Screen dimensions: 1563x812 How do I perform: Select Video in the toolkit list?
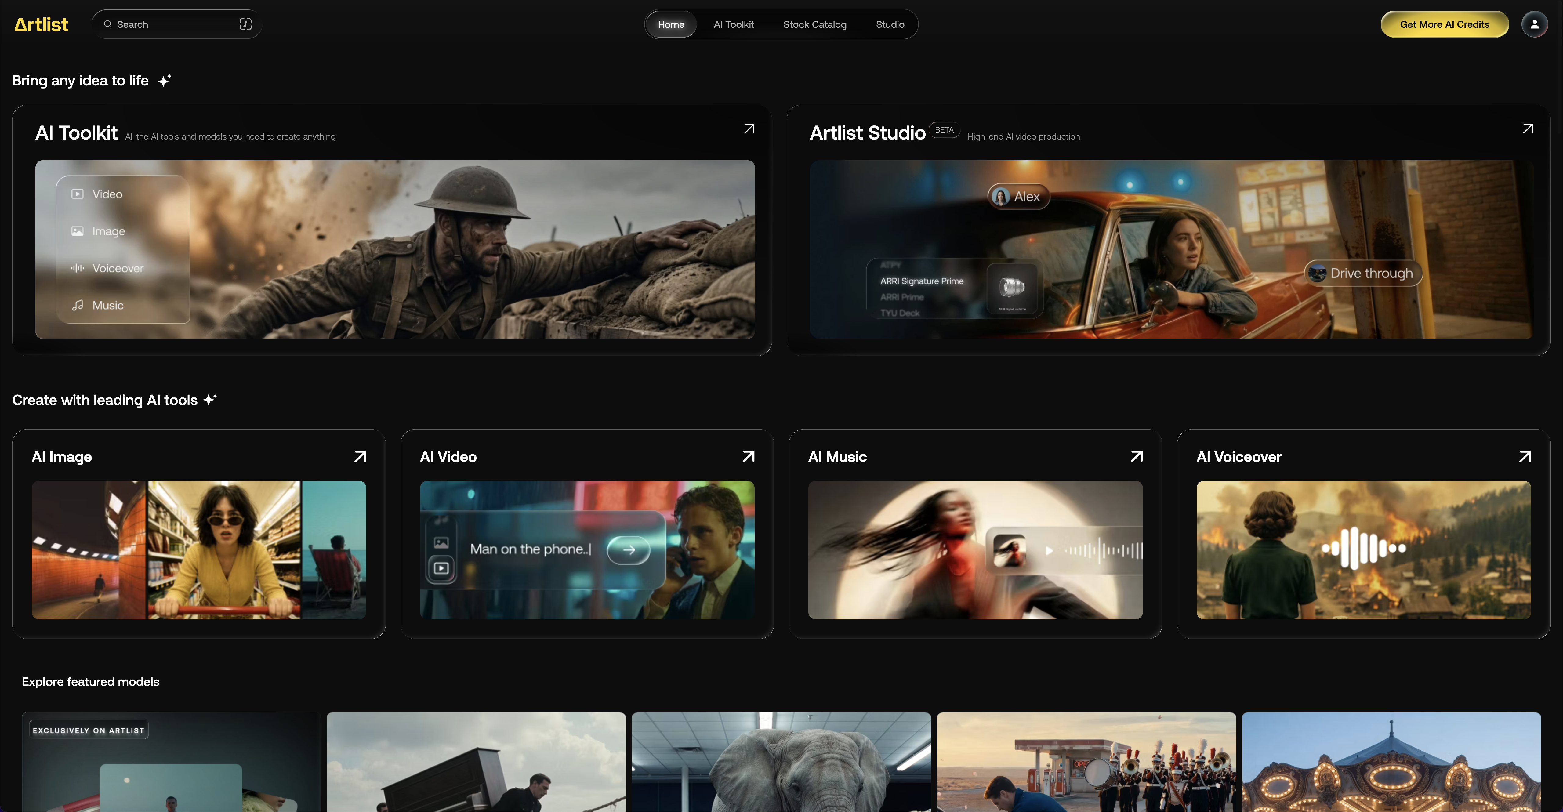click(x=107, y=194)
